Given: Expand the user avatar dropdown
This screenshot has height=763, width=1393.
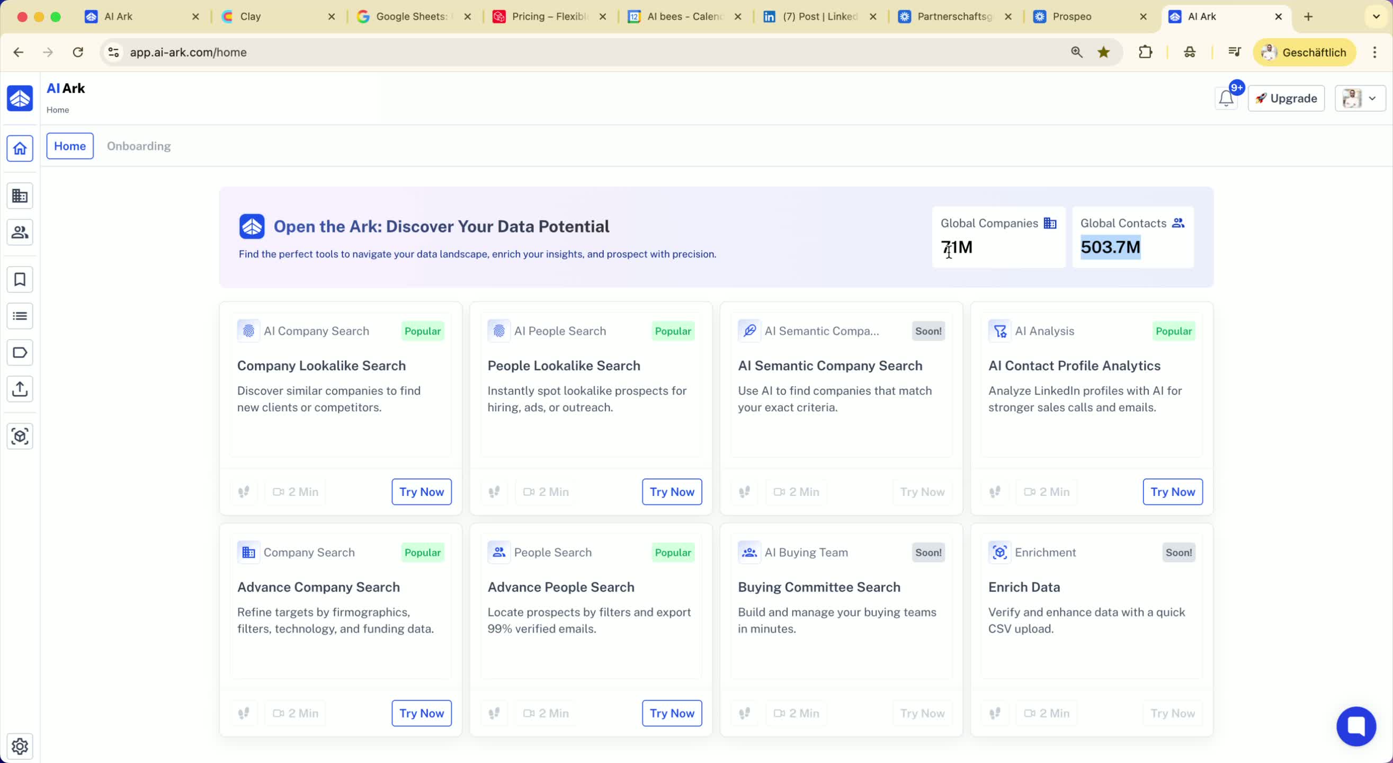Looking at the screenshot, I should point(1360,99).
